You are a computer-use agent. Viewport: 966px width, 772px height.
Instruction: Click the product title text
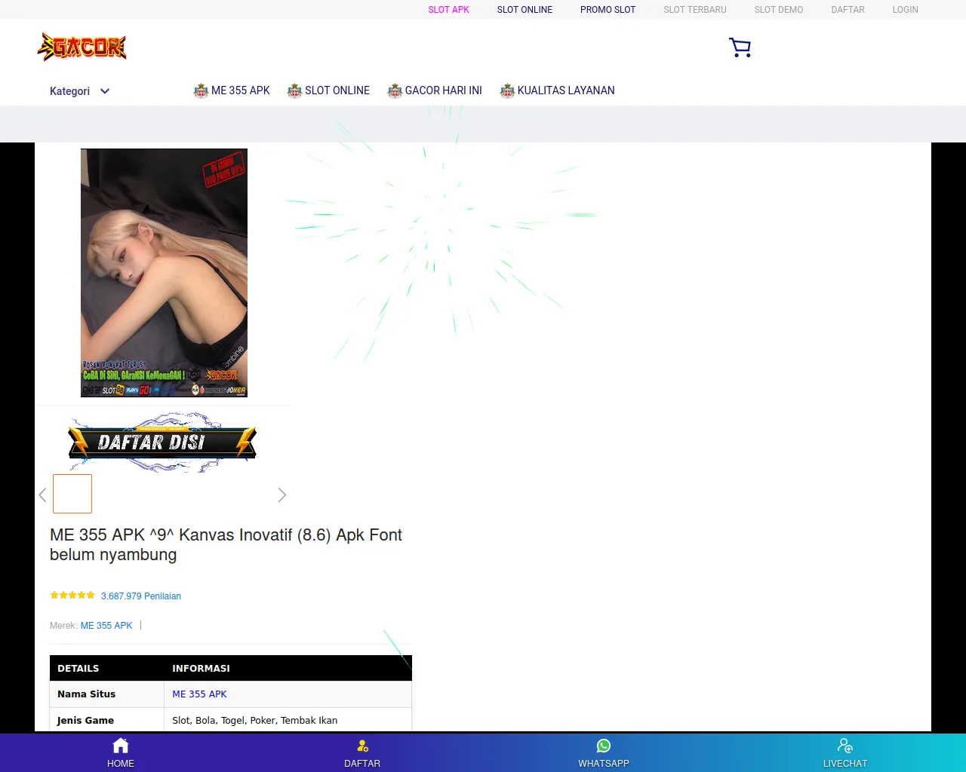[x=226, y=544]
